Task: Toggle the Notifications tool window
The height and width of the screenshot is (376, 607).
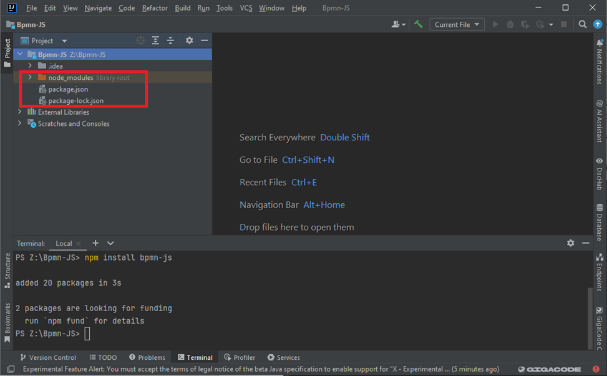Action: click(x=600, y=62)
